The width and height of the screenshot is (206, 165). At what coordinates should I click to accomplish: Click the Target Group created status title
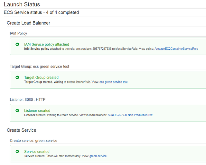(x=41, y=77)
